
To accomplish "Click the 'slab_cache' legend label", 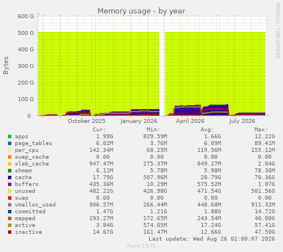I will pos(32,164).
